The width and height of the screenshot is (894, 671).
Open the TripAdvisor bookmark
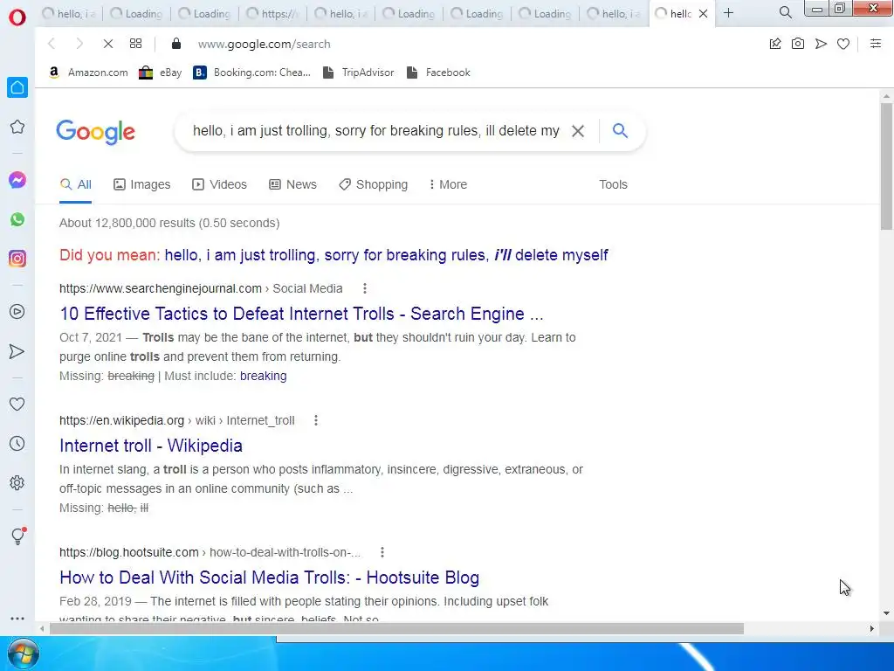click(359, 73)
